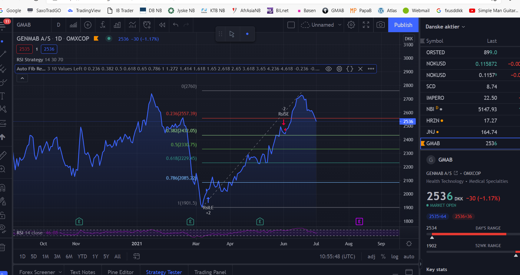
Task: Select ORSTED in the watchlist
Action: (470, 52)
